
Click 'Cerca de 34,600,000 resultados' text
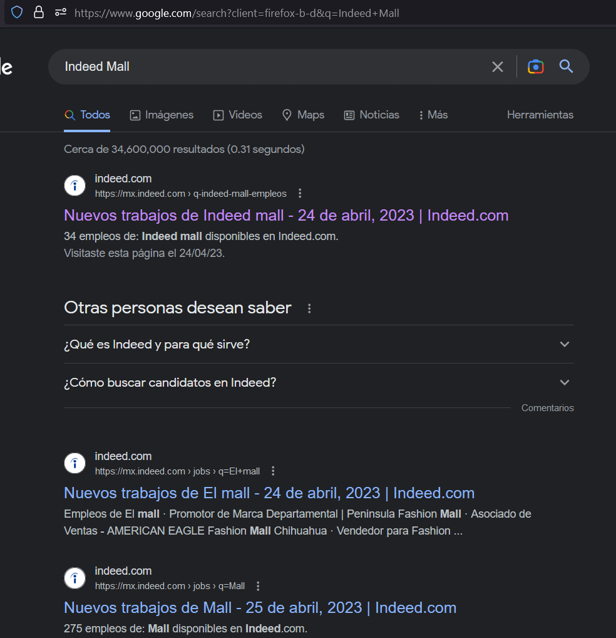pyautogui.click(x=184, y=149)
